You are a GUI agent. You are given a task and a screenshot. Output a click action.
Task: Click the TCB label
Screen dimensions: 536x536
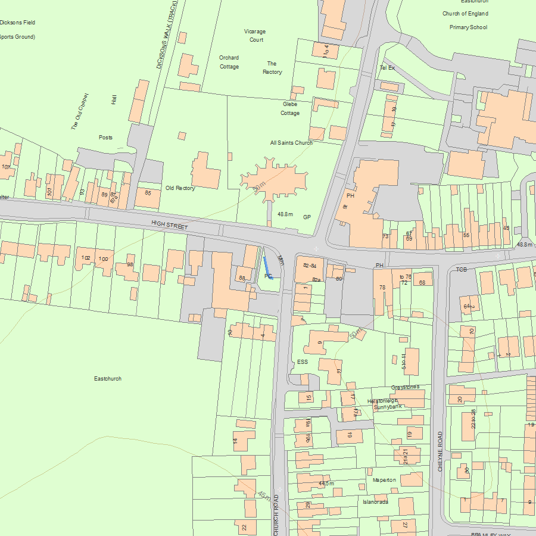(462, 270)
